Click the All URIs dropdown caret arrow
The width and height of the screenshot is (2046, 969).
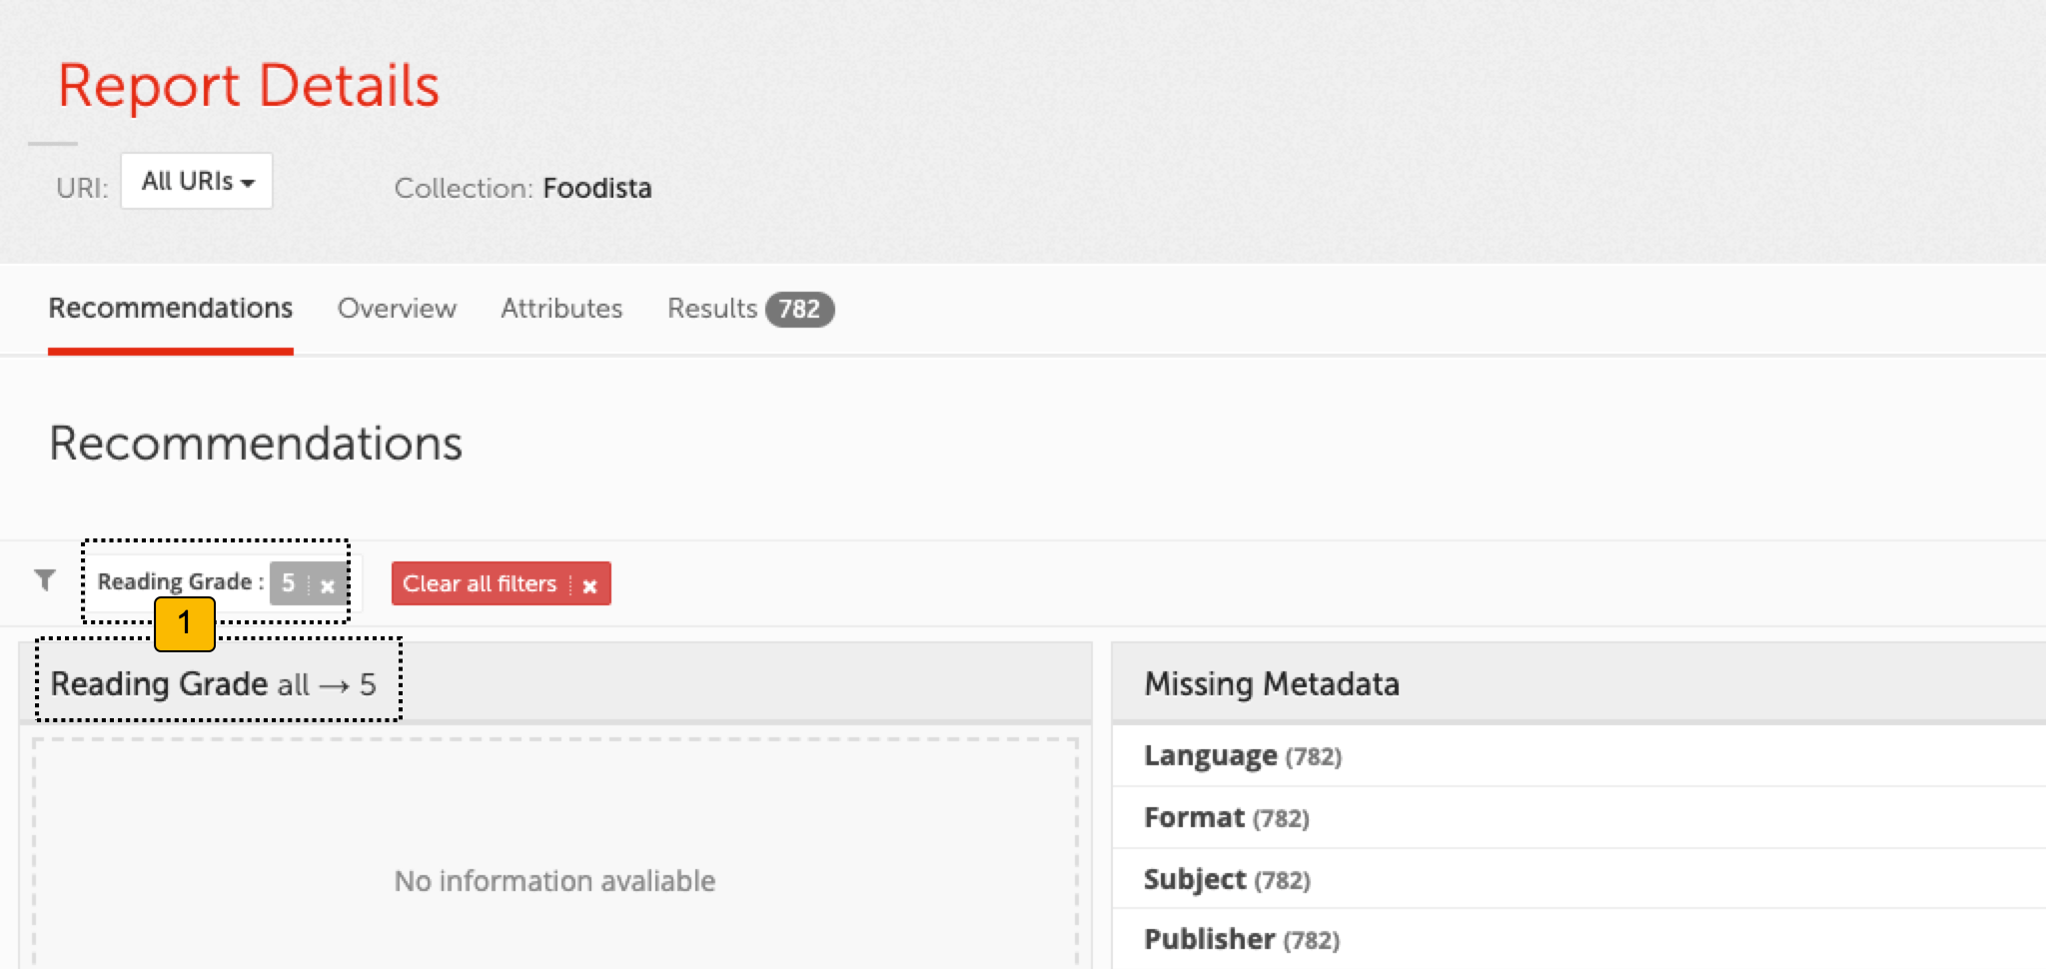(248, 184)
